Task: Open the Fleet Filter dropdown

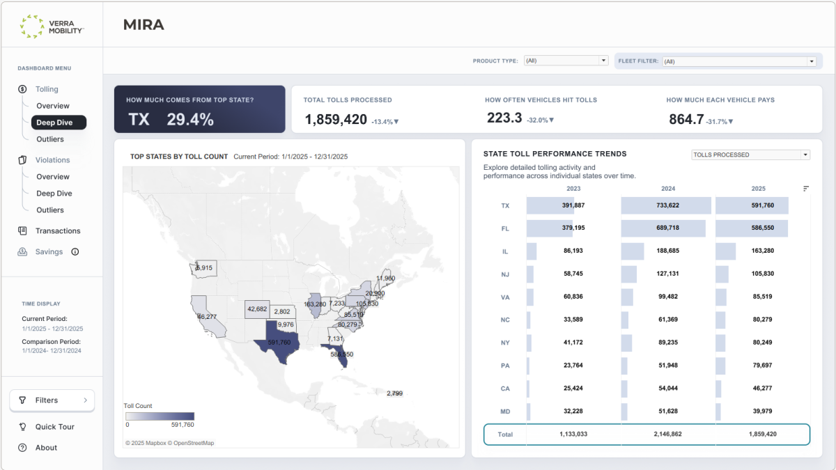Action: click(x=738, y=61)
